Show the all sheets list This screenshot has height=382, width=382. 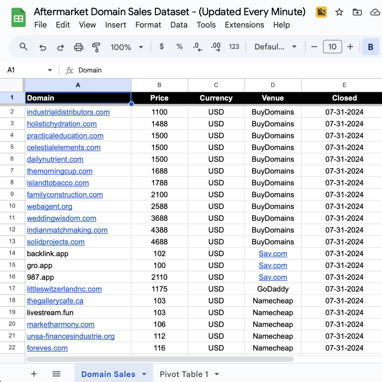tap(56, 374)
